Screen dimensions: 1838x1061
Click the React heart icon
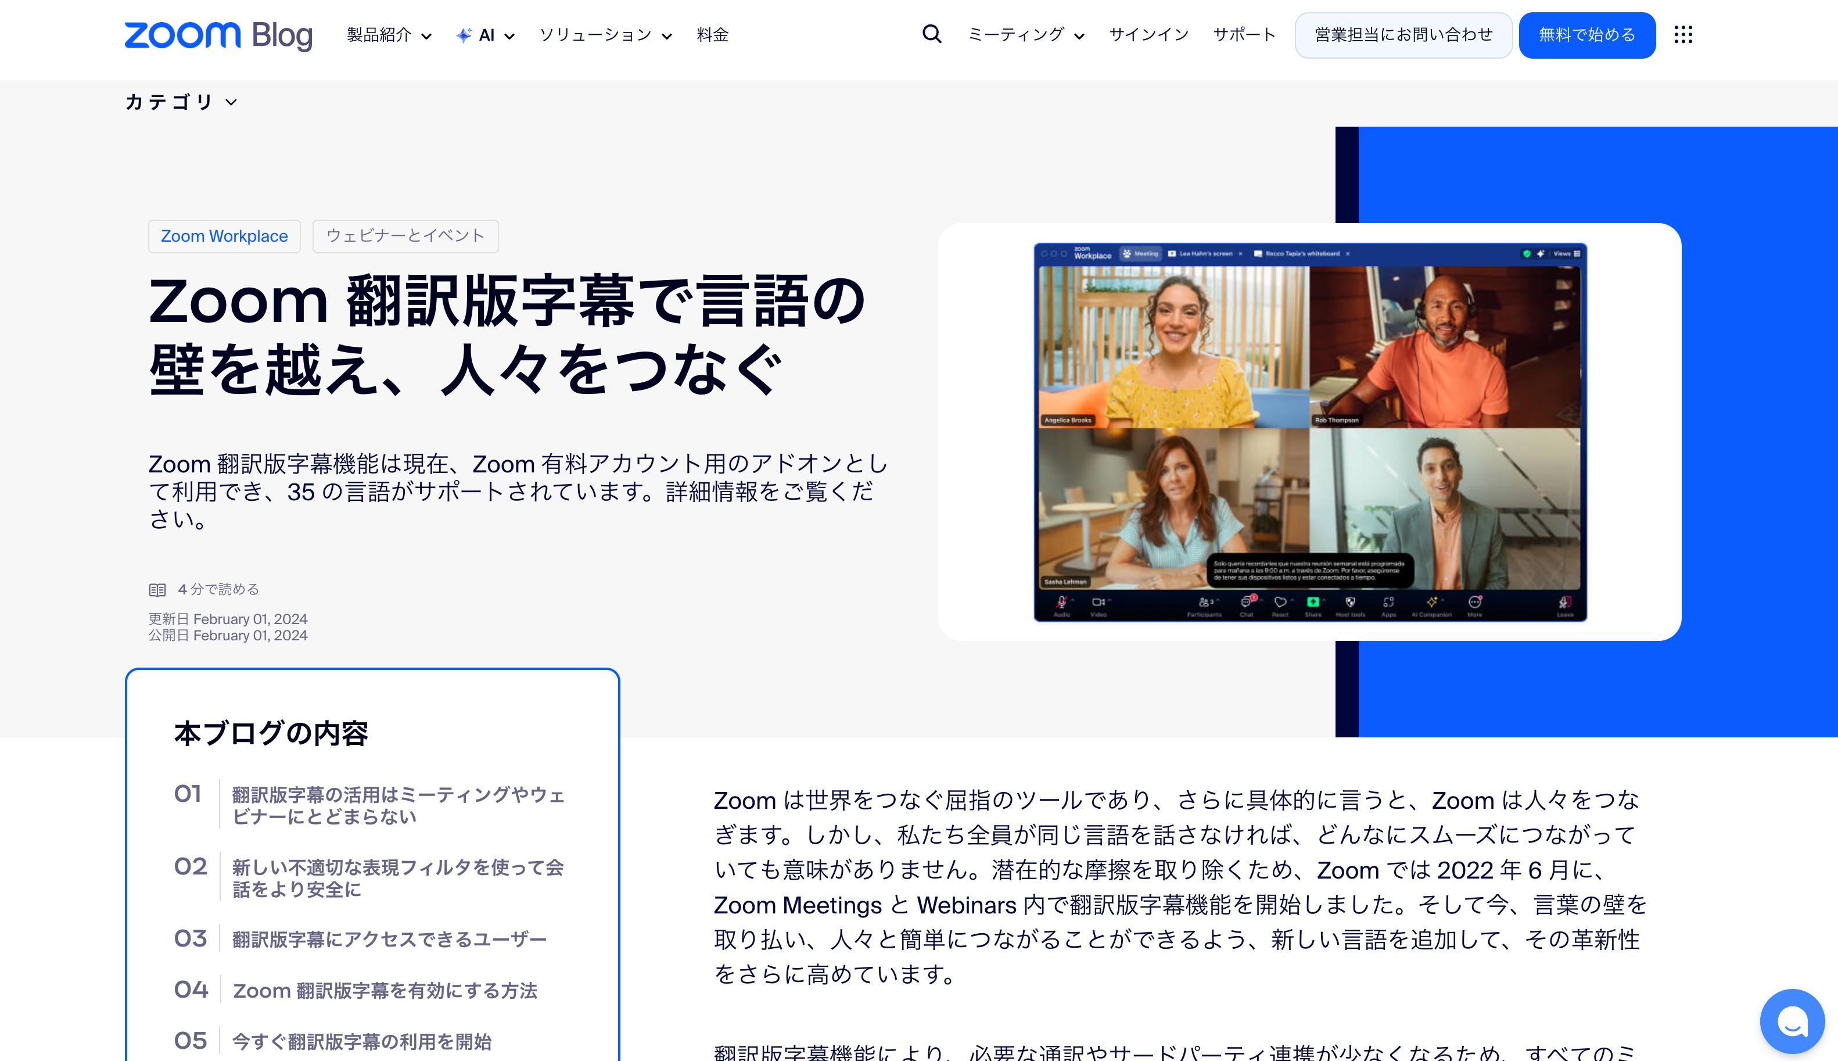[x=1280, y=603]
